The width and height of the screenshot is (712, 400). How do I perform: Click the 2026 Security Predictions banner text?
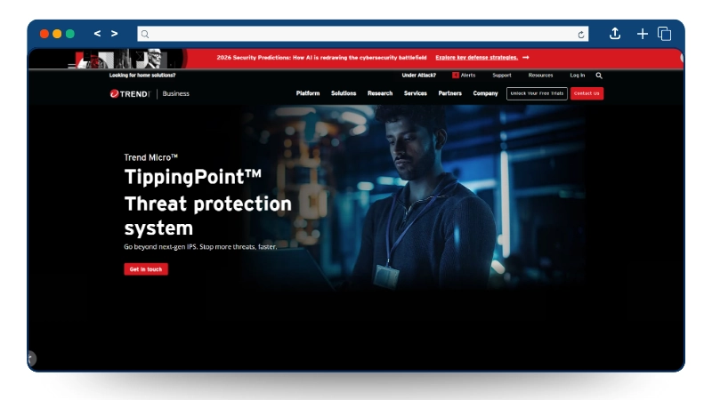pos(321,58)
